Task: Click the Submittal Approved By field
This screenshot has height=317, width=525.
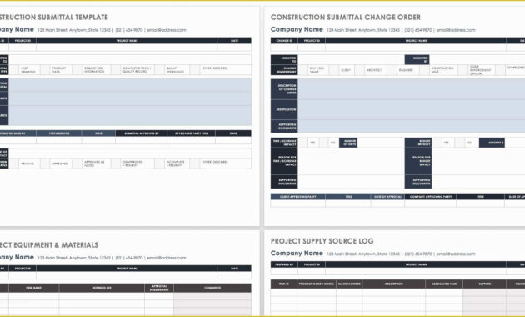Action: (x=142, y=141)
